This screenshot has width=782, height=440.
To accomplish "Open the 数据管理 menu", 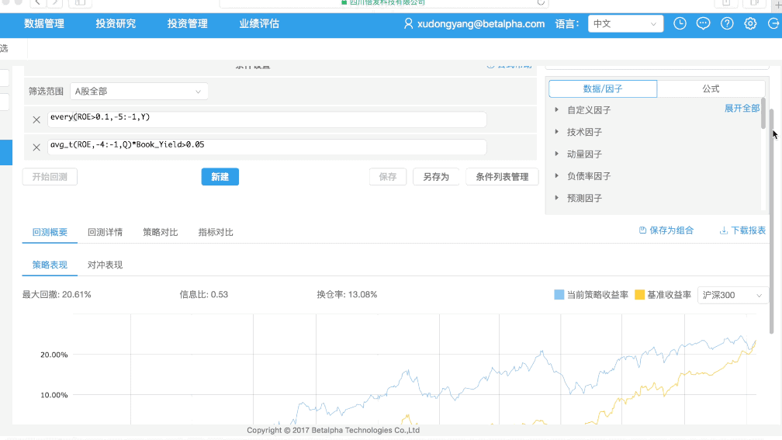I will pos(44,23).
